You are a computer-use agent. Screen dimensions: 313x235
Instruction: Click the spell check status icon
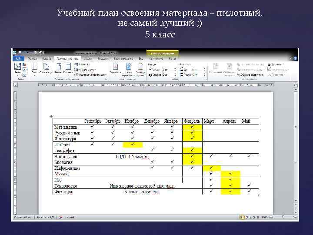coord(60,217)
